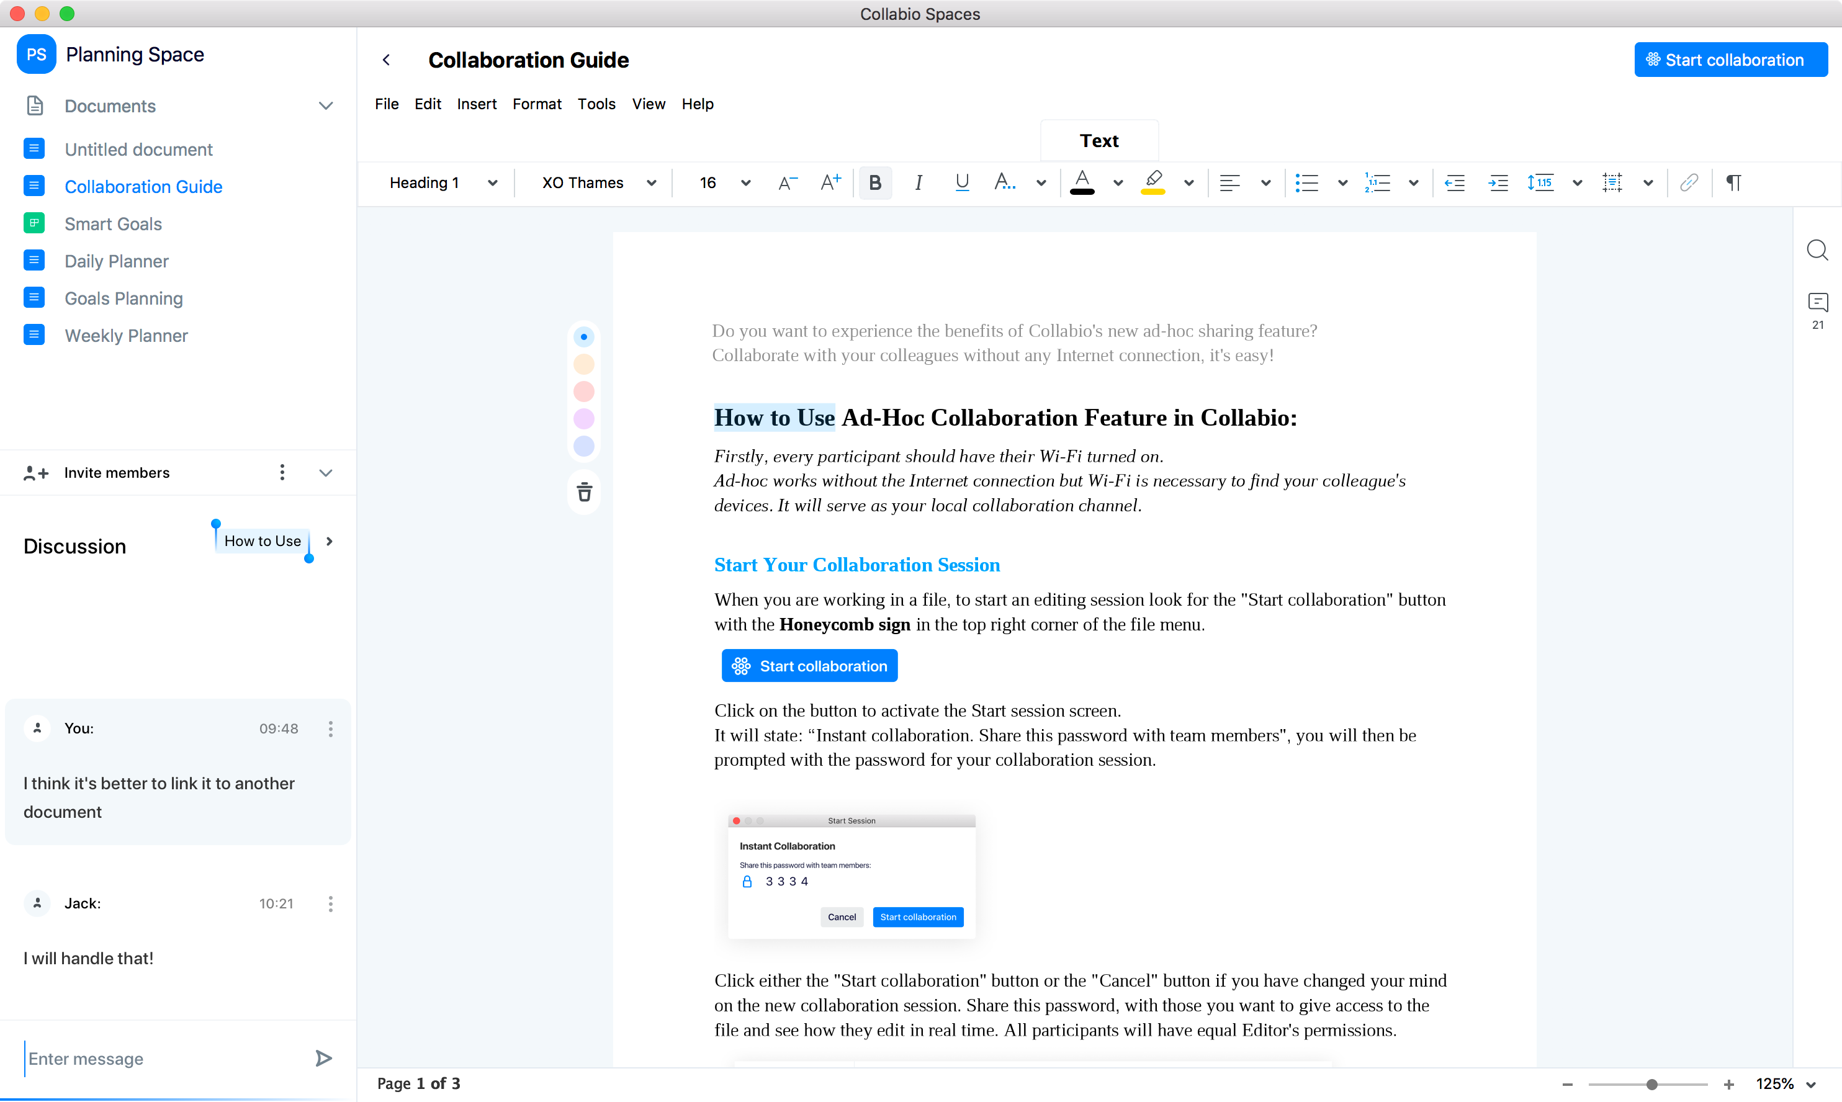Increase font size A+ icon
The width and height of the screenshot is (1842, 1102).
[x=830, y=182]
